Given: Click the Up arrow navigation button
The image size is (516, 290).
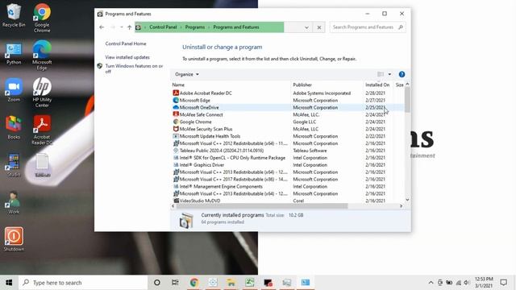Looking at the screenshot, I should click(129, 27).
